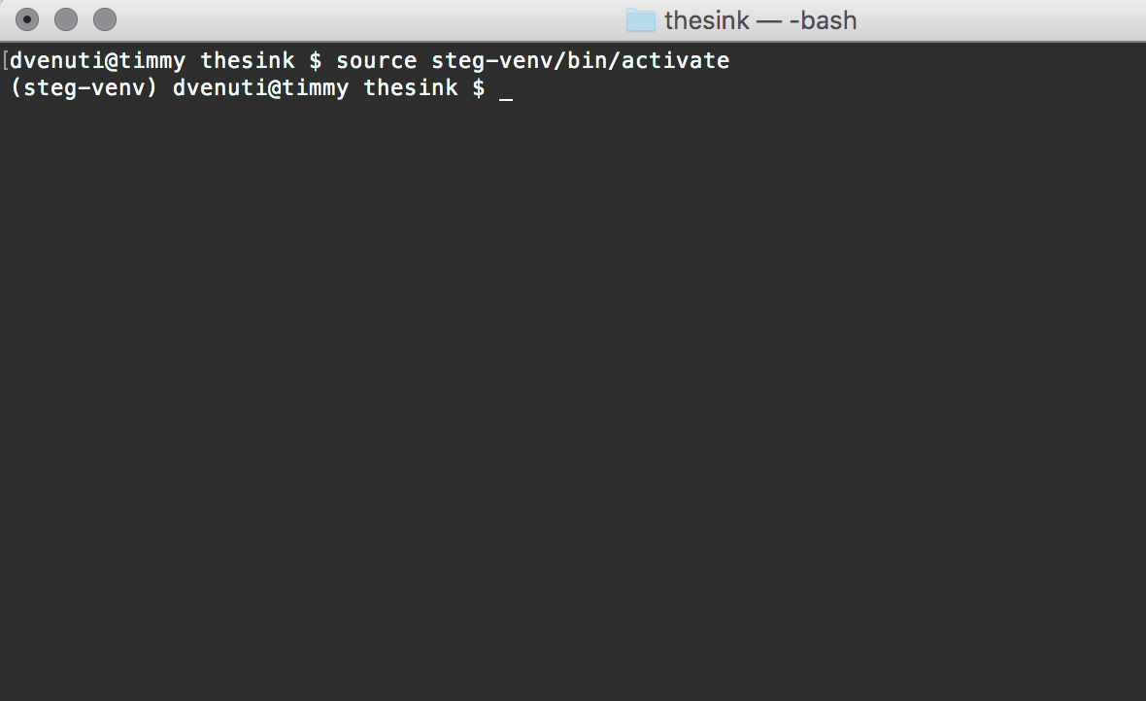Screen dimensions: 1146x701
Task: Place cursor on the word "source" in the command
Action: point(377,60)
